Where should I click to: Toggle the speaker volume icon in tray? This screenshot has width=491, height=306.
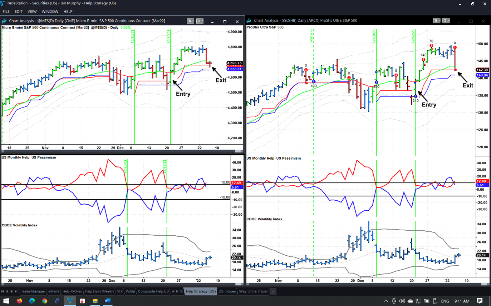pos(402,301)
